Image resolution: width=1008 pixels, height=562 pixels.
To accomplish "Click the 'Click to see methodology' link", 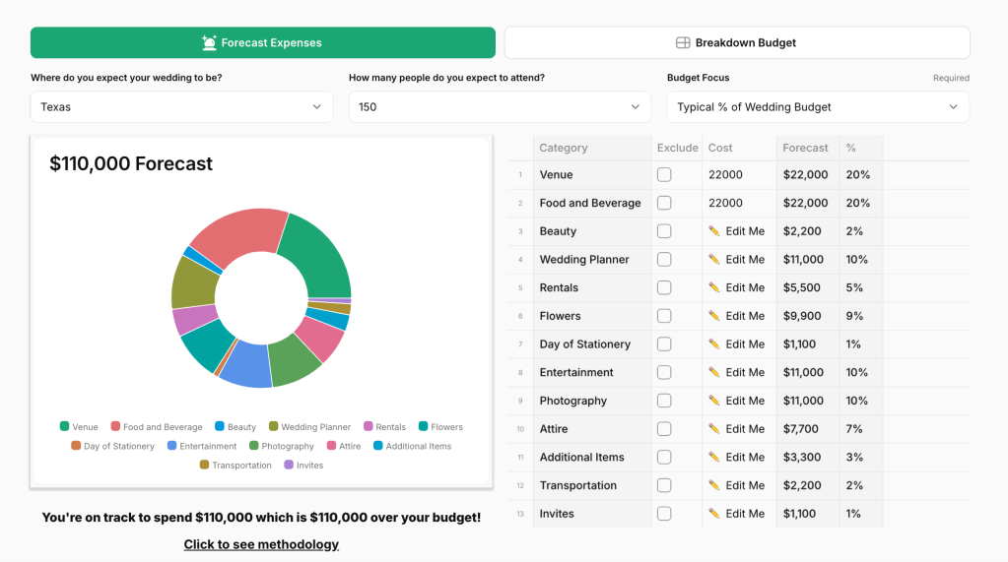I will tap(261, 544).
